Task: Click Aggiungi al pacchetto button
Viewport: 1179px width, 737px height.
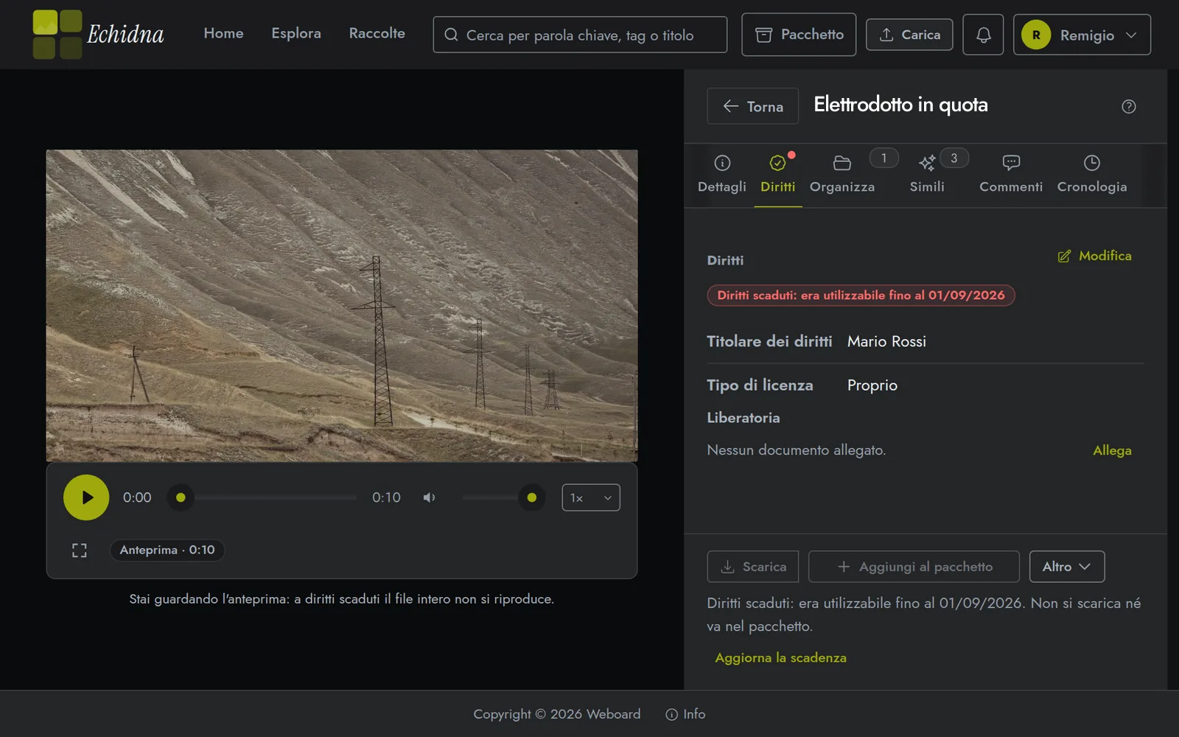Action: [x=914, y=567]
